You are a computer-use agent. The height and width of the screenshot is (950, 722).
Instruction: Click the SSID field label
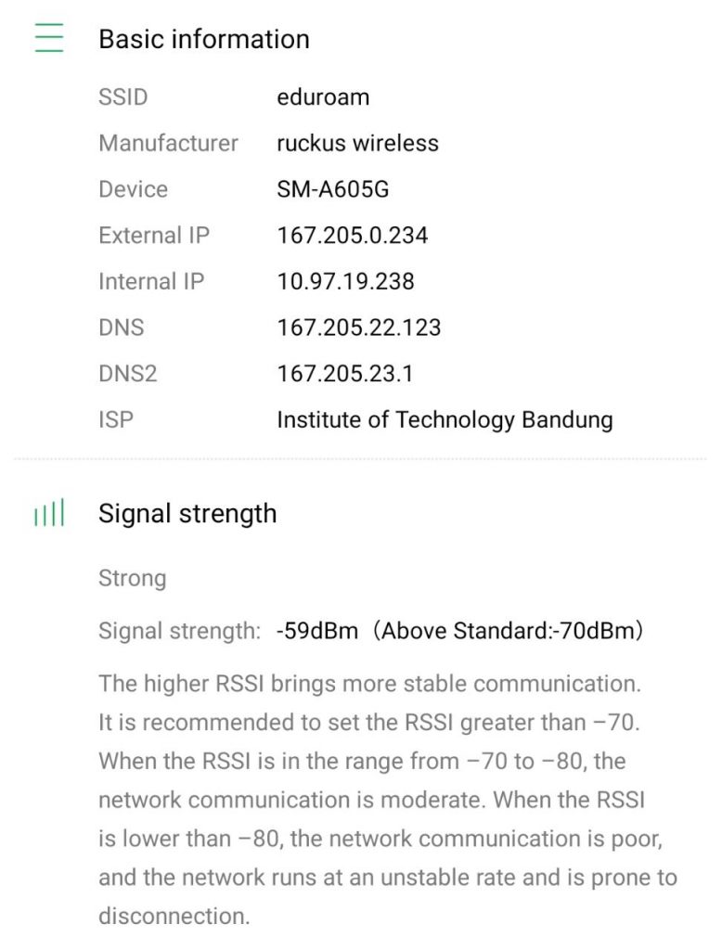123,97
